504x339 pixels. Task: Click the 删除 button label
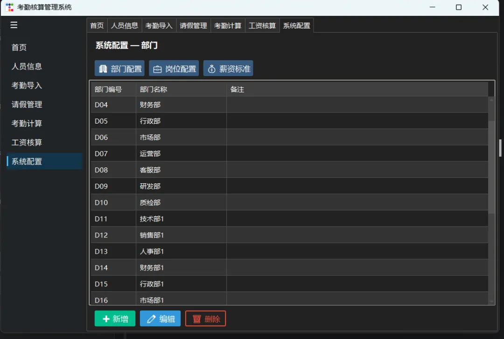(x=212, y=319)
